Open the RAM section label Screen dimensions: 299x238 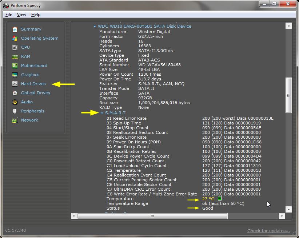25,56
